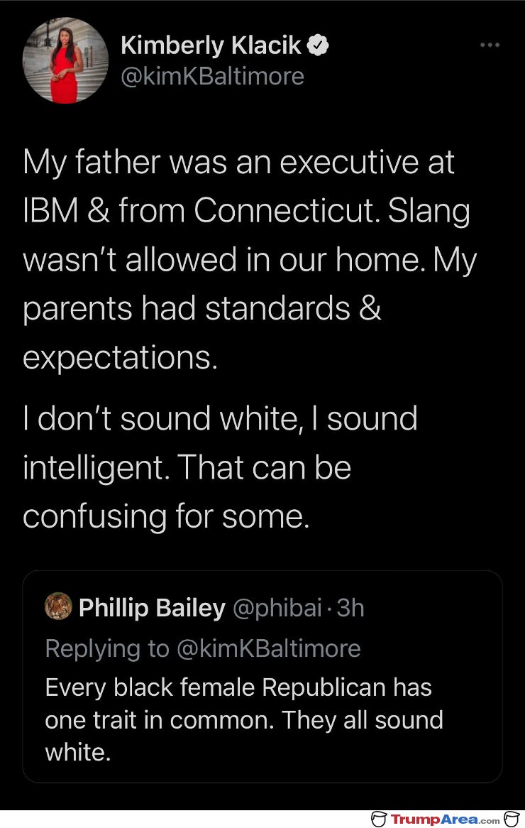
Task: Click the @phibai handle
Action: pos(277,608)
